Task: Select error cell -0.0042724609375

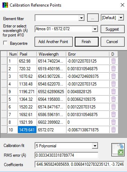Action: tap(88, 76)
